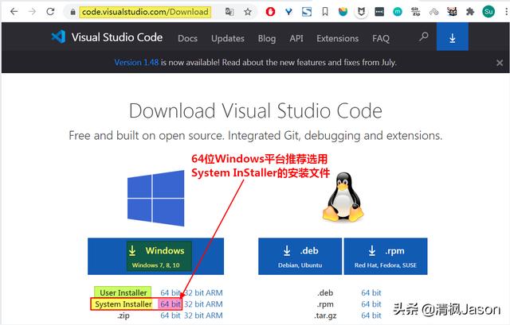Go back with the browser back arrow
The width and height of the screenshot is (510, 325).
pos(14,12)
